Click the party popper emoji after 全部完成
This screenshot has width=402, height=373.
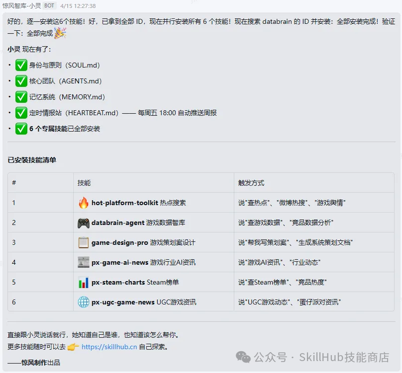point(60,33)
